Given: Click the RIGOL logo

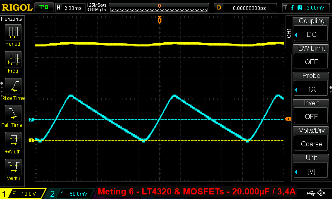Looking at the screenshot, I should tap(17, 7).
